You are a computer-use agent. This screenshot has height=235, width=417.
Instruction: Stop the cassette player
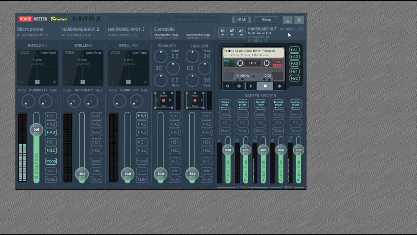265,86
